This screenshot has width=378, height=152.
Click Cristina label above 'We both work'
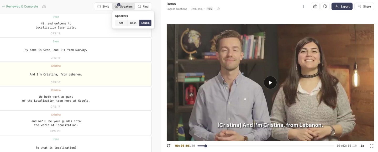pyautogui.click(x=56, y=90)
